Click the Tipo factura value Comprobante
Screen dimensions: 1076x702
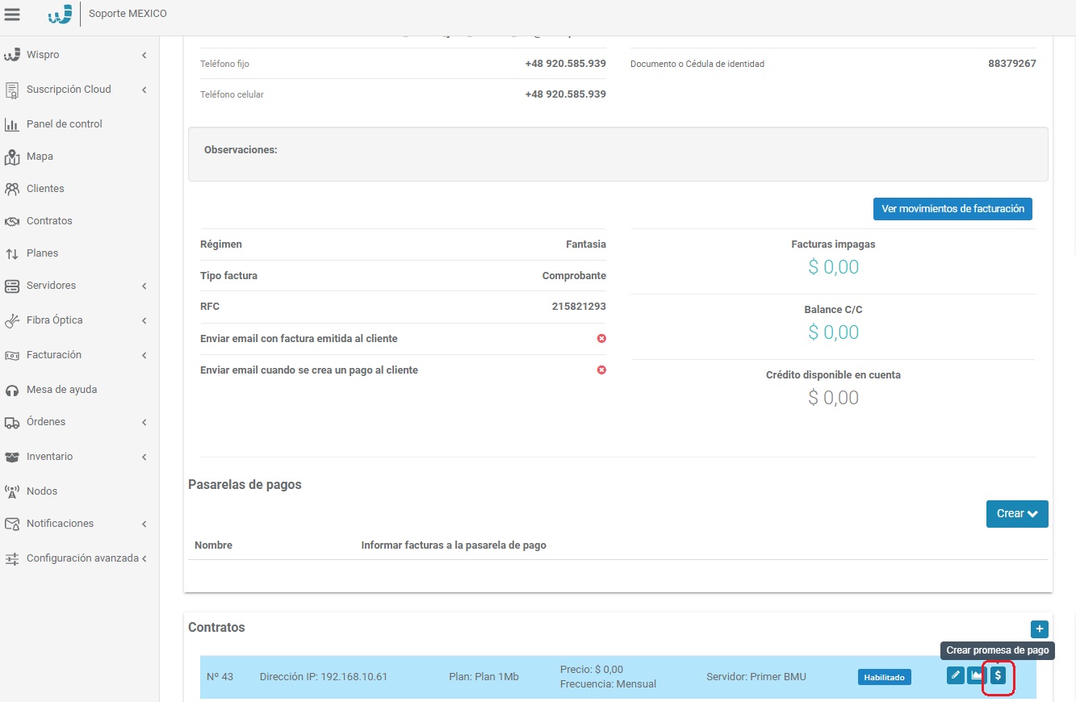[x=574, y=276]
